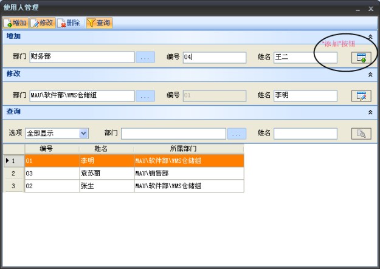The image size is (380, 269).
Task: Click the 修改 toolbar button
Action: pyautogui.click(x=42, y=23)
